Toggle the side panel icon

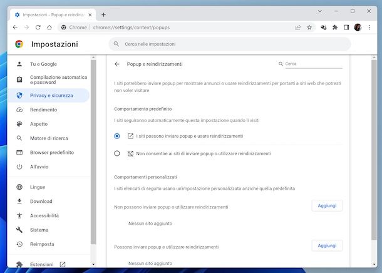346,28
